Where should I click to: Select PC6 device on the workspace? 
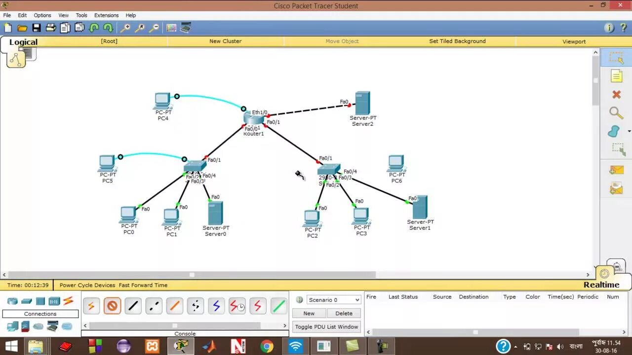[396, 163]
